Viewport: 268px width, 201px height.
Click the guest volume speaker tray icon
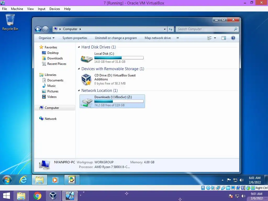point(242,180)
